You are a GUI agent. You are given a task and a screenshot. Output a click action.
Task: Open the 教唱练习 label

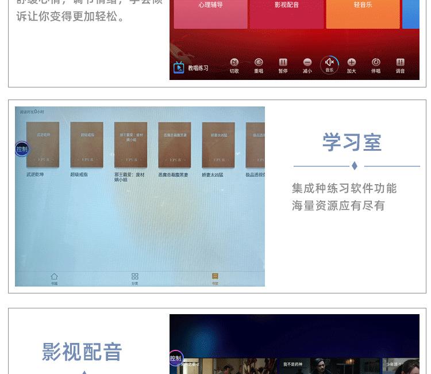198,68
